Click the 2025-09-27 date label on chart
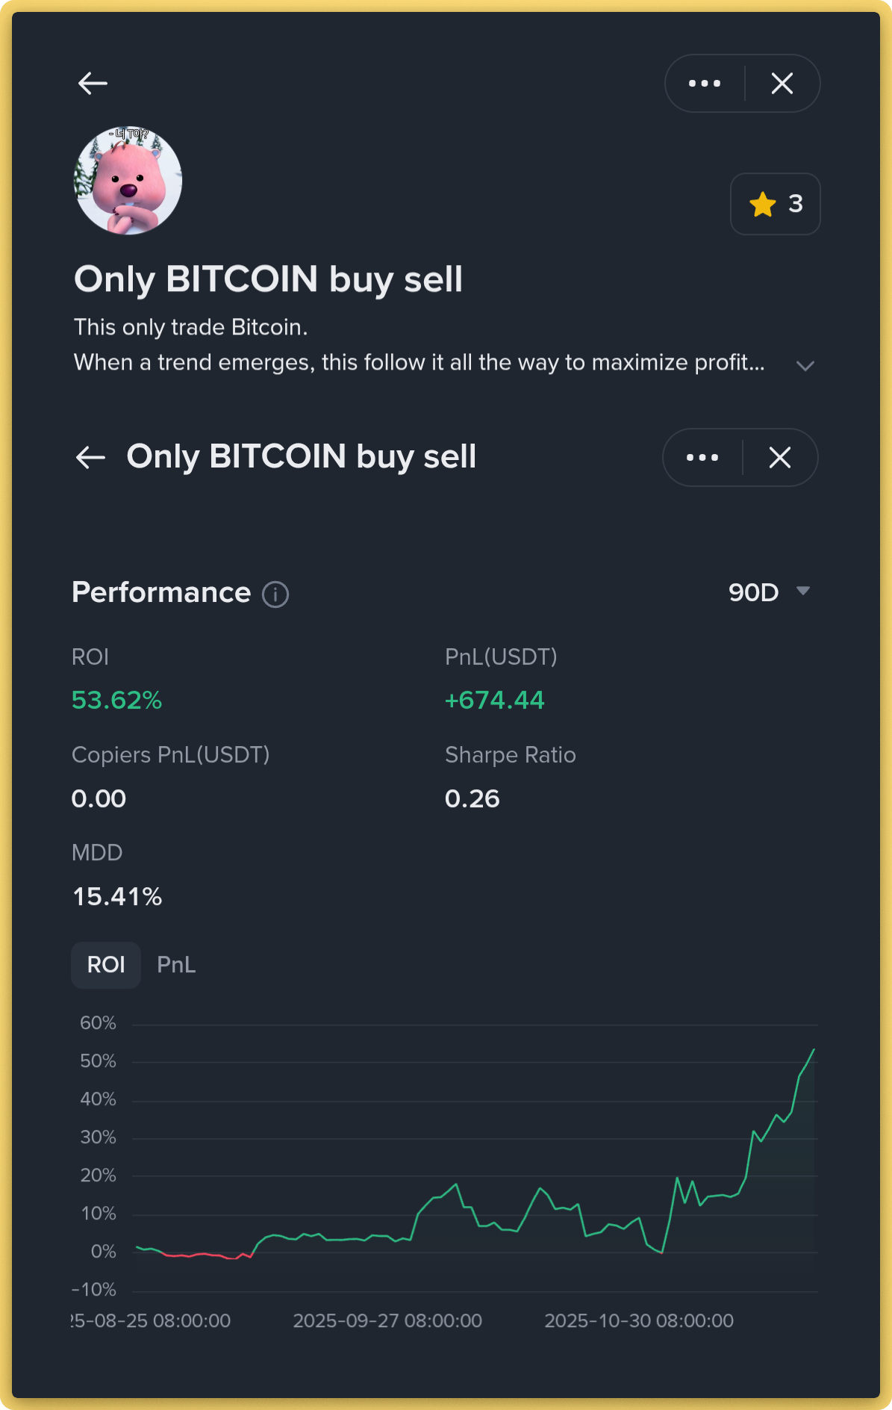Viewport: 892px width, 1410px height. pos(387,1320)
